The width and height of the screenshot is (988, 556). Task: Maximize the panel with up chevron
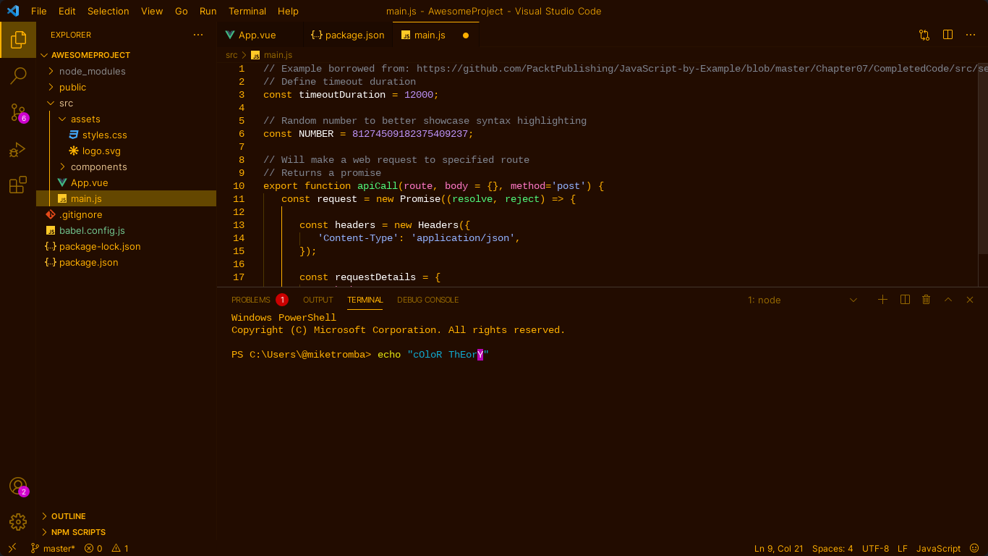tap(948, 300)
